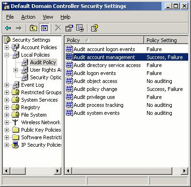
Task: Expand the Wireless Network node
Action: 7,122
